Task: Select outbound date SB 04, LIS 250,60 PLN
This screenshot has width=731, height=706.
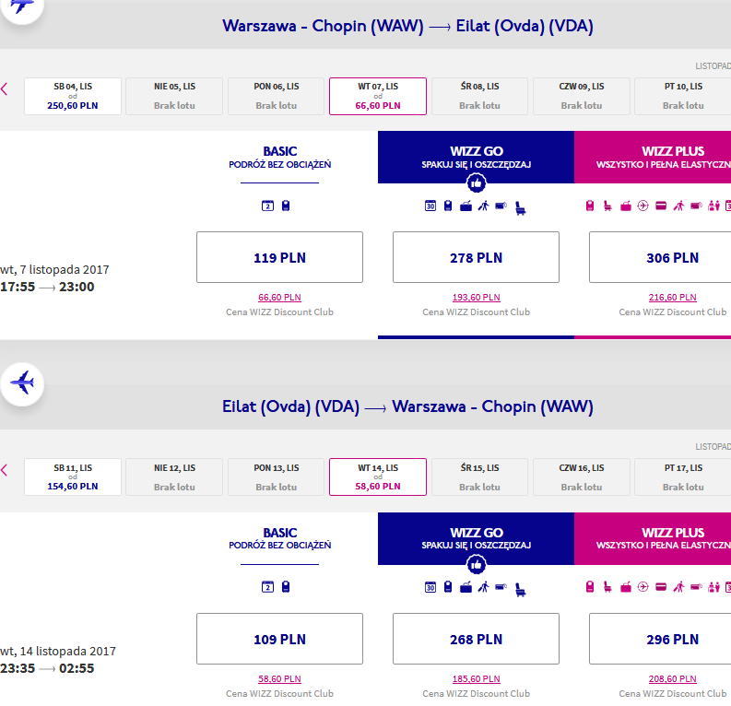Action: point(73,96)
